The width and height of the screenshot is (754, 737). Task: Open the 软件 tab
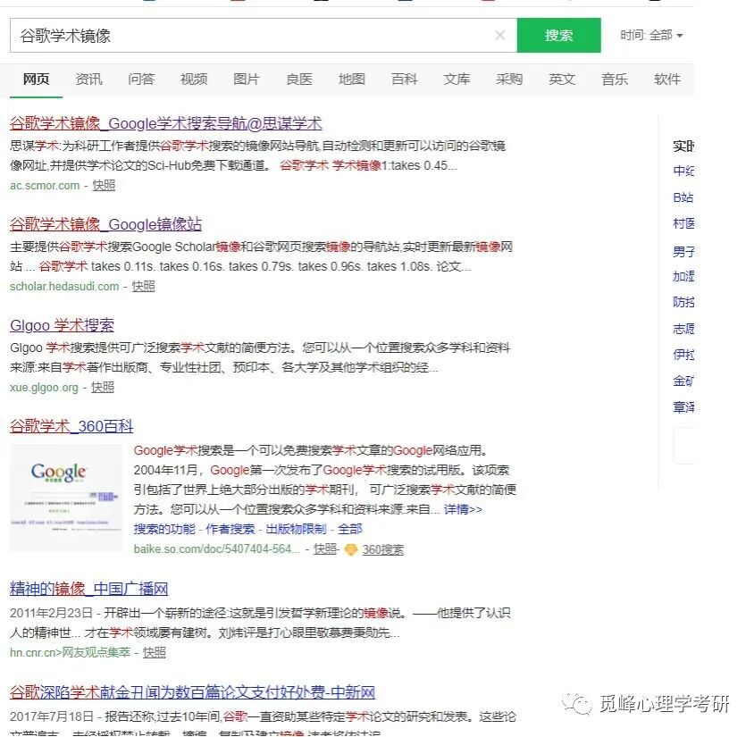[667, 79]
